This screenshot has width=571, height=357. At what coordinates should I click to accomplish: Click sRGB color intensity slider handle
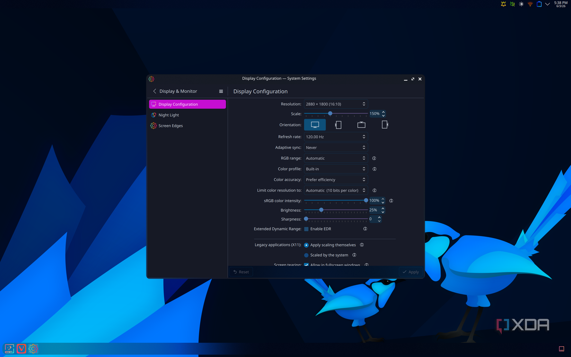[x=366, y=200]
